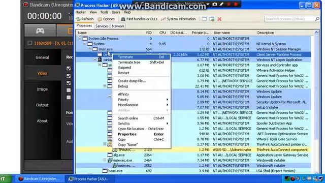Click the find window and thread icon
The height and width of the screenshot is (183, 325).
(212, 19)
